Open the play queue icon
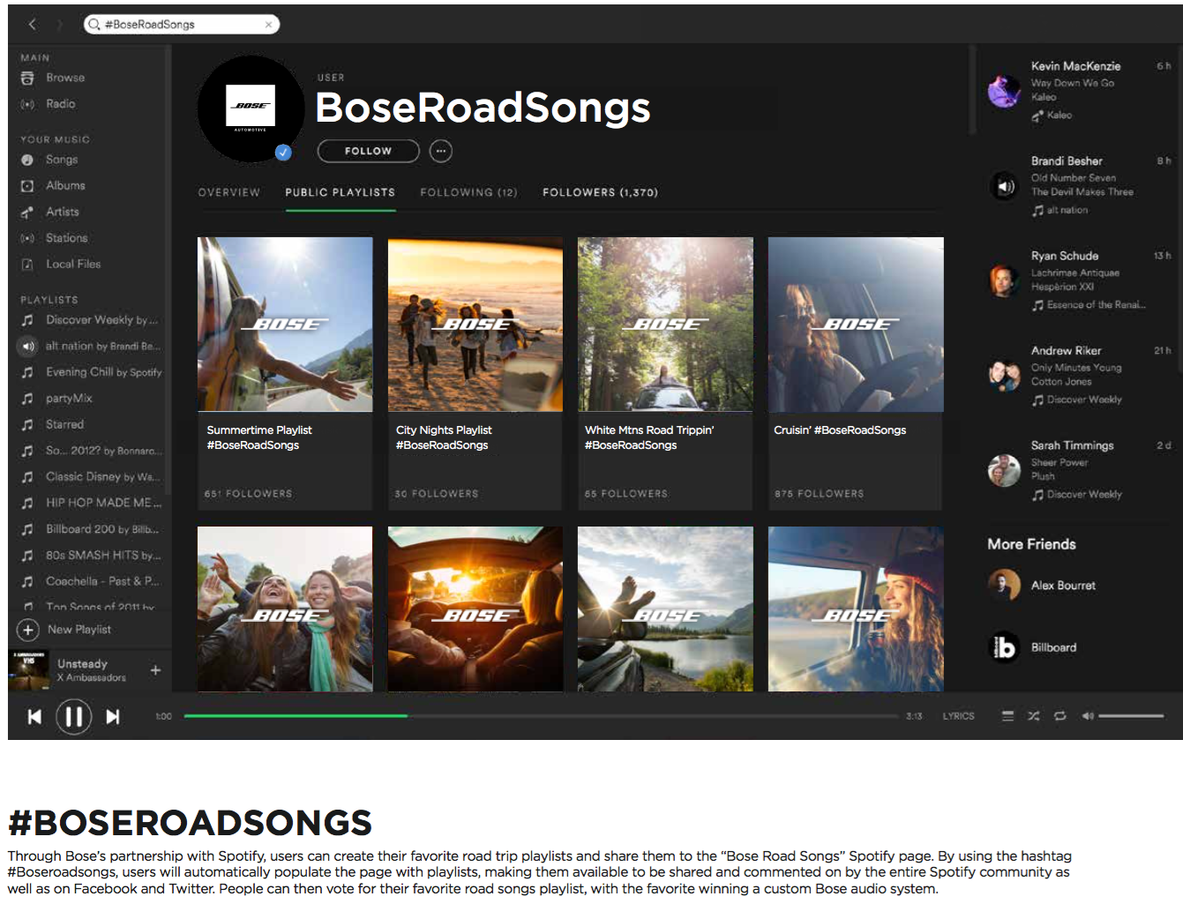The image size is (1183, 904). pyautogui.click(x=1007, y=716)
